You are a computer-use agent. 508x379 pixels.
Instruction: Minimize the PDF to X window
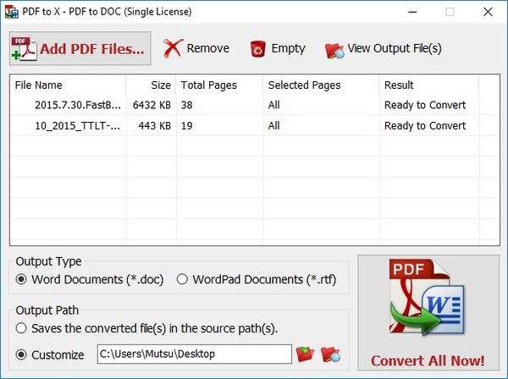point(412,12)
